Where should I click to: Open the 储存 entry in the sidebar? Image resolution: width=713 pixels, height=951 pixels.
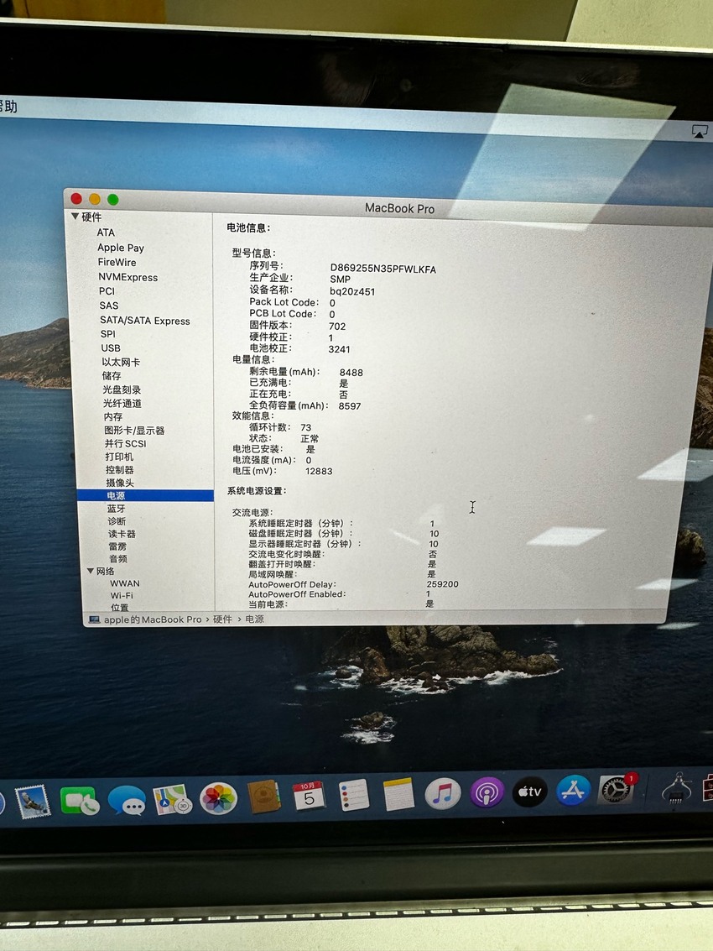(x=112, y=376)
